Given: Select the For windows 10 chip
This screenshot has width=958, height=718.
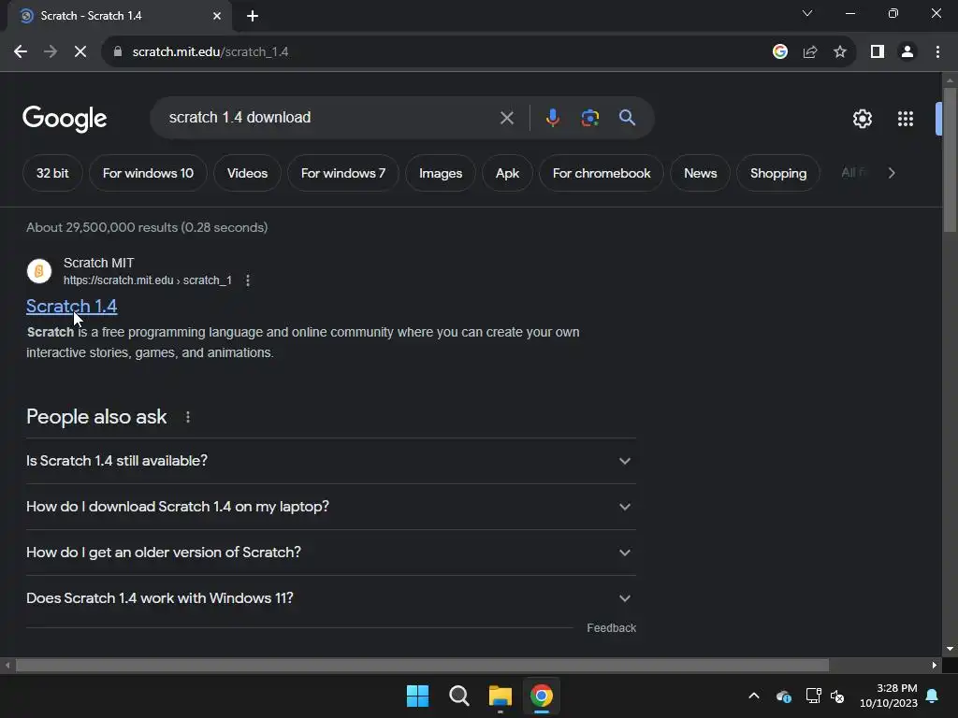Looking at the screenshot, I should 148,173.
